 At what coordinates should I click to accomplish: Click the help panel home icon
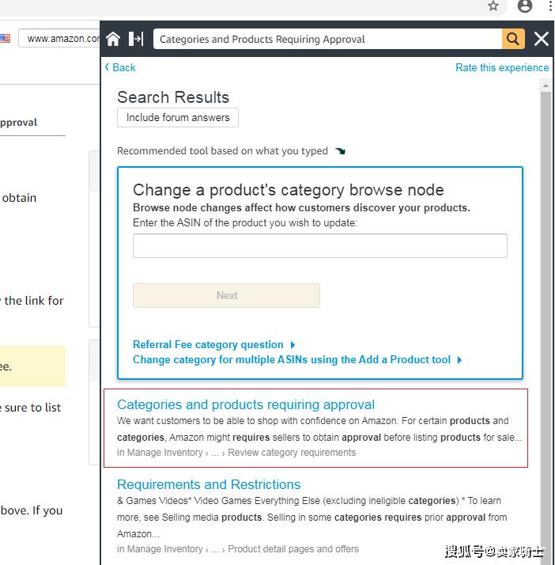(113, 39)
